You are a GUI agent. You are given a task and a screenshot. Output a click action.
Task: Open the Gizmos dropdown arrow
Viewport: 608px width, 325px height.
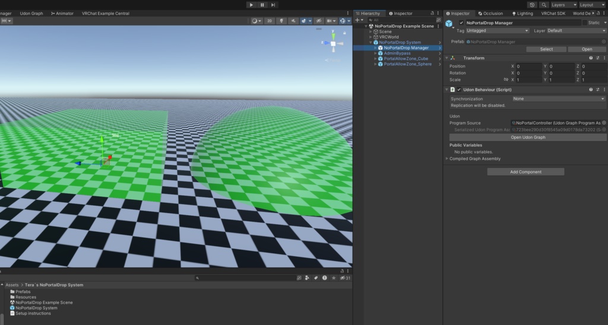(349, 21)
